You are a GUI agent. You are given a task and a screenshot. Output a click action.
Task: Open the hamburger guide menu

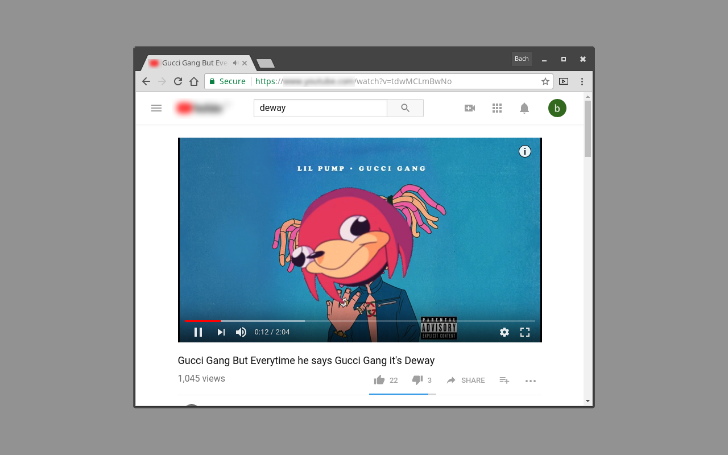click(x=156, y=108)
